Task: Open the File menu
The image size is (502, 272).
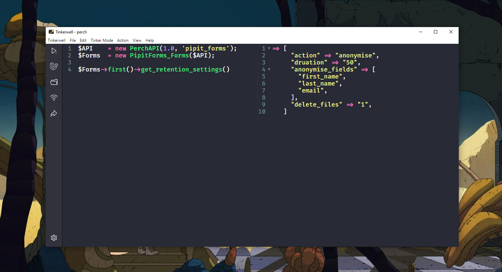Action: (x=73, y=40)
